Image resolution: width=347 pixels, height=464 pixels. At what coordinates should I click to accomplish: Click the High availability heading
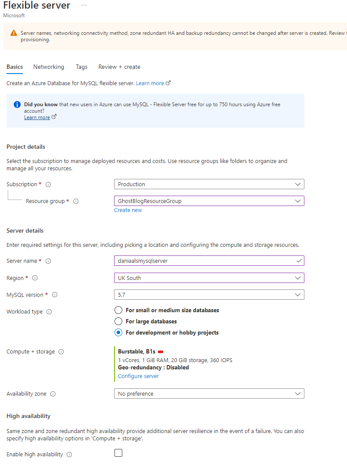click(x=28, y=416)
